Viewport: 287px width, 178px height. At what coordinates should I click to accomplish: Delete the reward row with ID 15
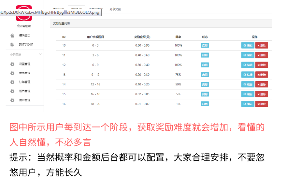[x=262, y=94]
